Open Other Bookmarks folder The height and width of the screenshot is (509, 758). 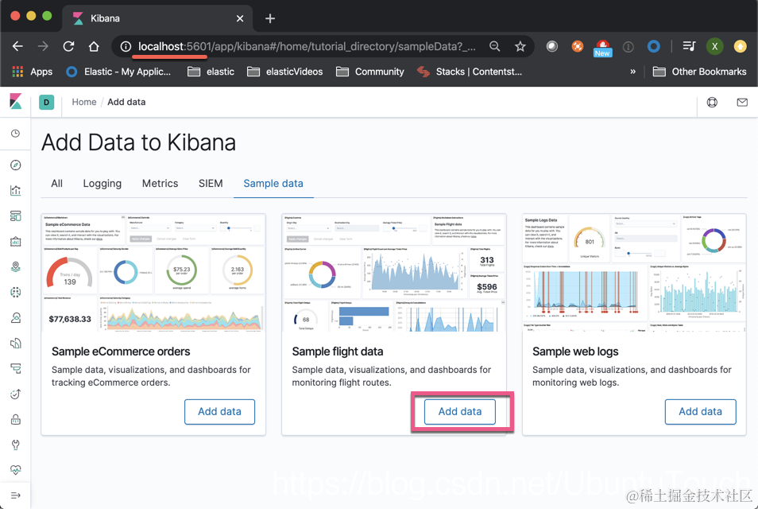[699, 72]
